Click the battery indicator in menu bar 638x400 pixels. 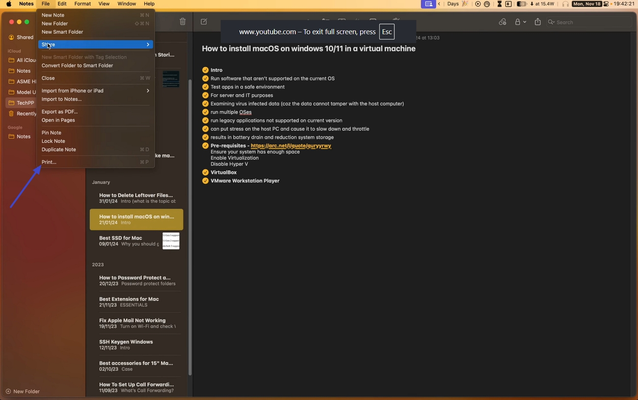(x=522, y=4)
